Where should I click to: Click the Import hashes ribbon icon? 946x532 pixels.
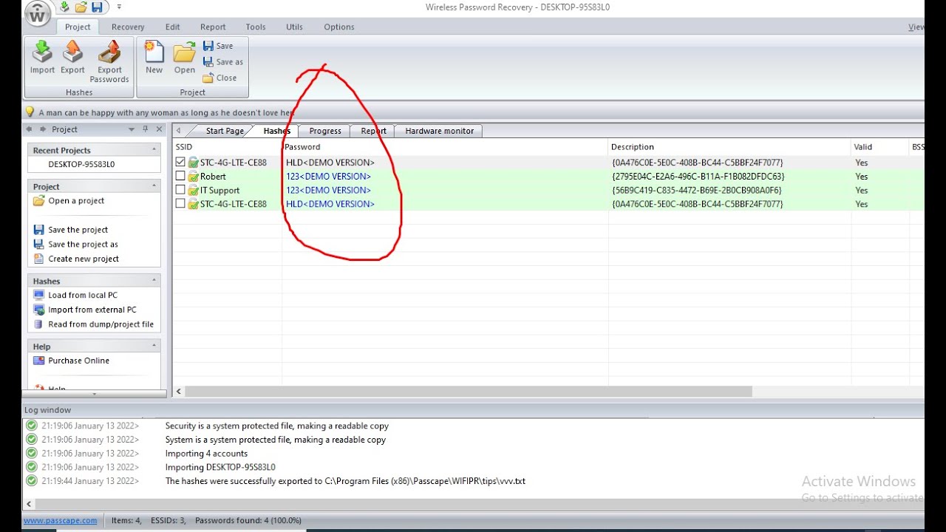tap(42, 58)
